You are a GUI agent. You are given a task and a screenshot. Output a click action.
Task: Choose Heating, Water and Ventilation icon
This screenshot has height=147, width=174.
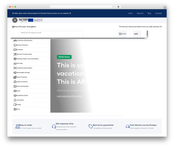pyautogui.click(x=15, y=59)
